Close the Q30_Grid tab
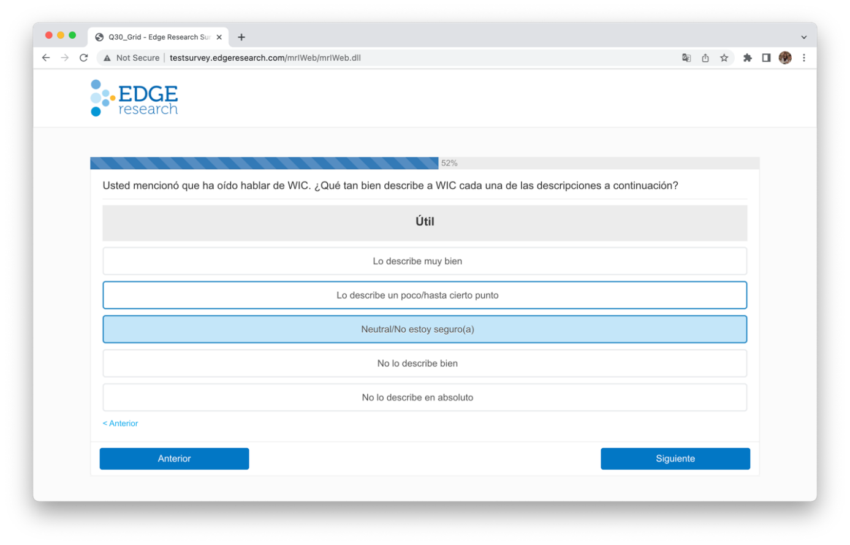The height and width of the screenshot is (545, 850). 219,37
